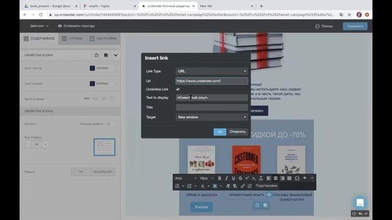Click the remove link icon

point(249,186)
